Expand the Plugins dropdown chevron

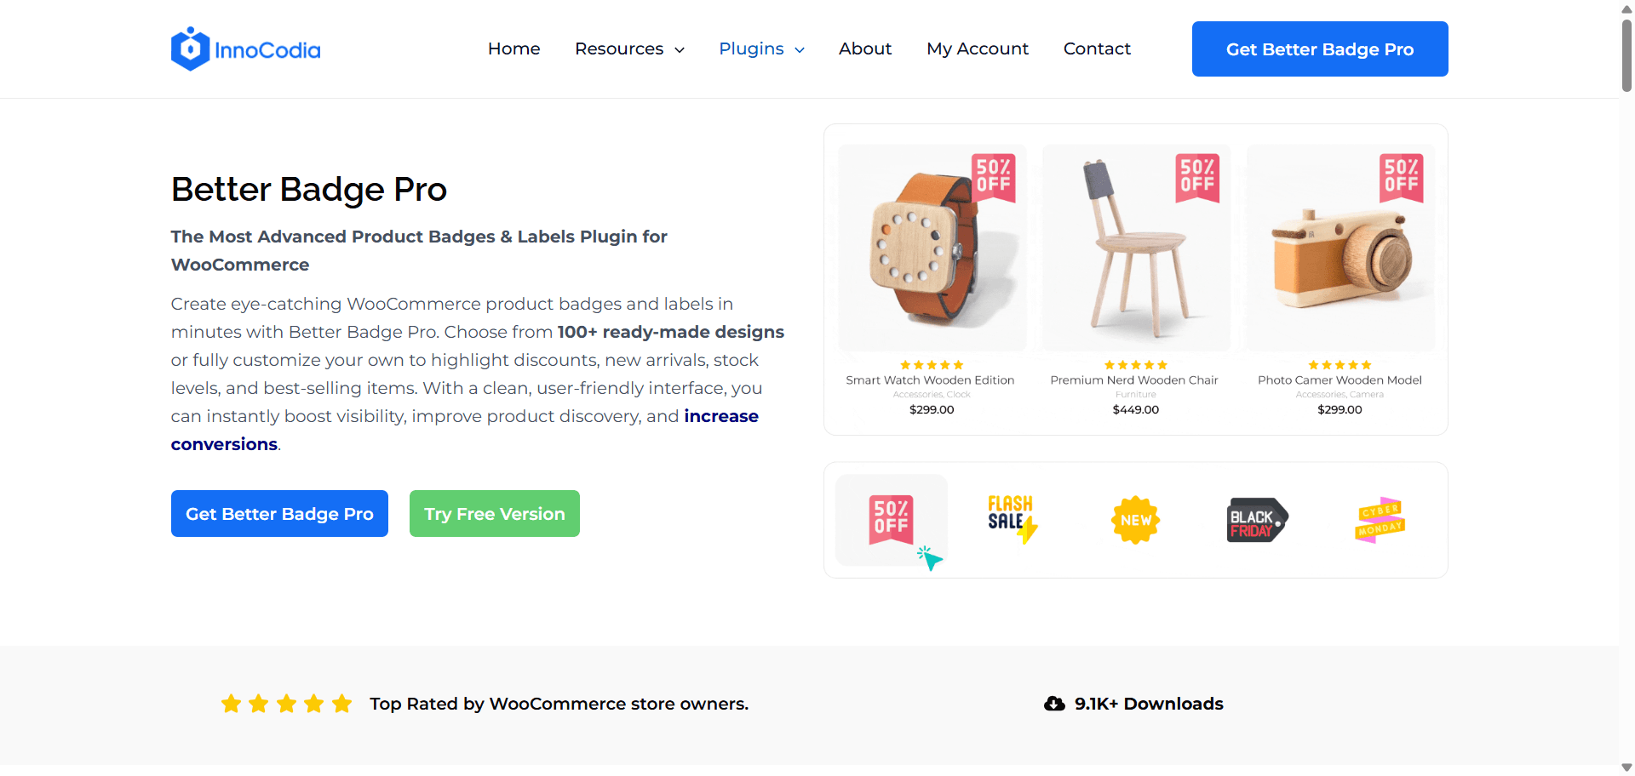[x=800, y=50]
